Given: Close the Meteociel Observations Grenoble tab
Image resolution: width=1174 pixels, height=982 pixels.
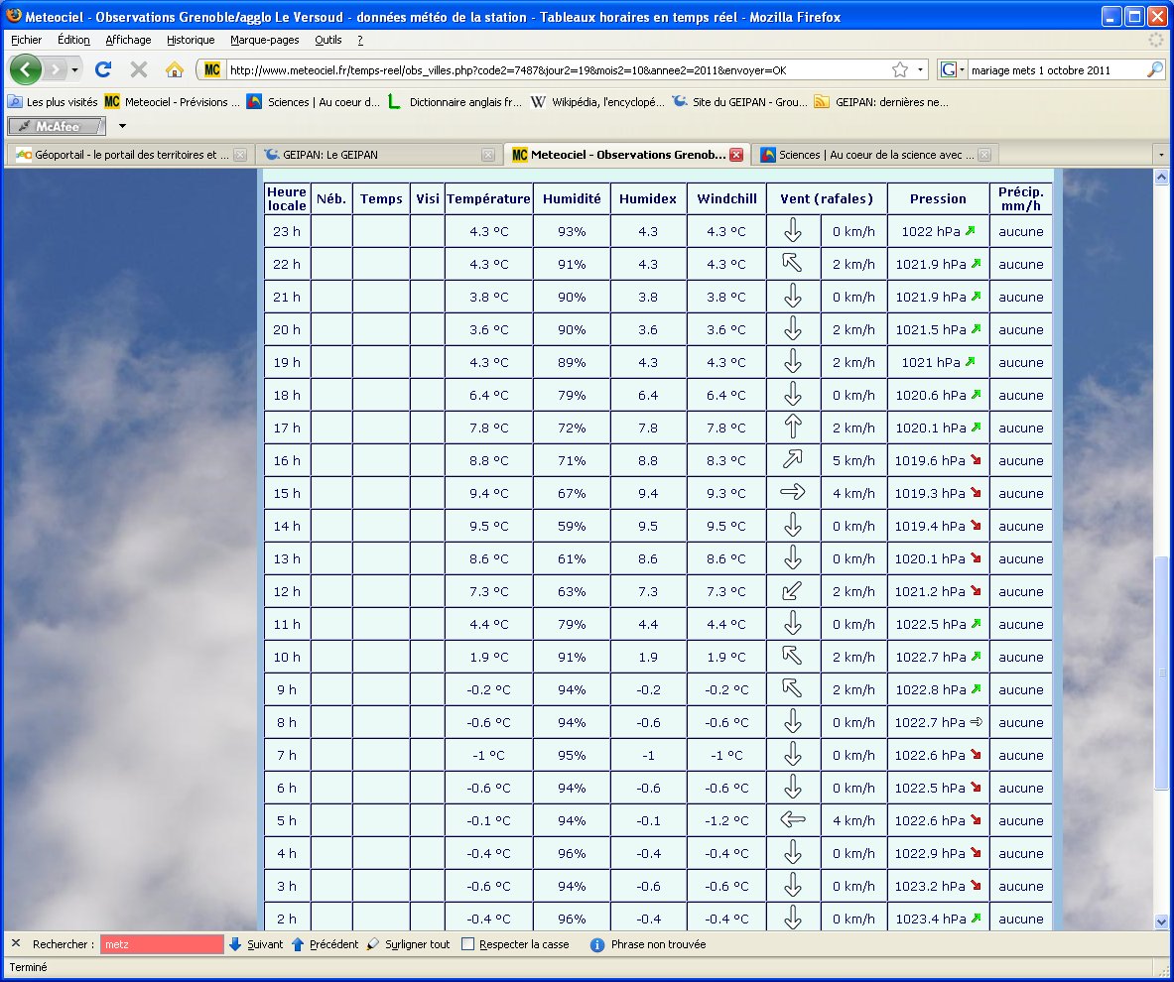Looking at the screenshot, I should click(736, 155).
